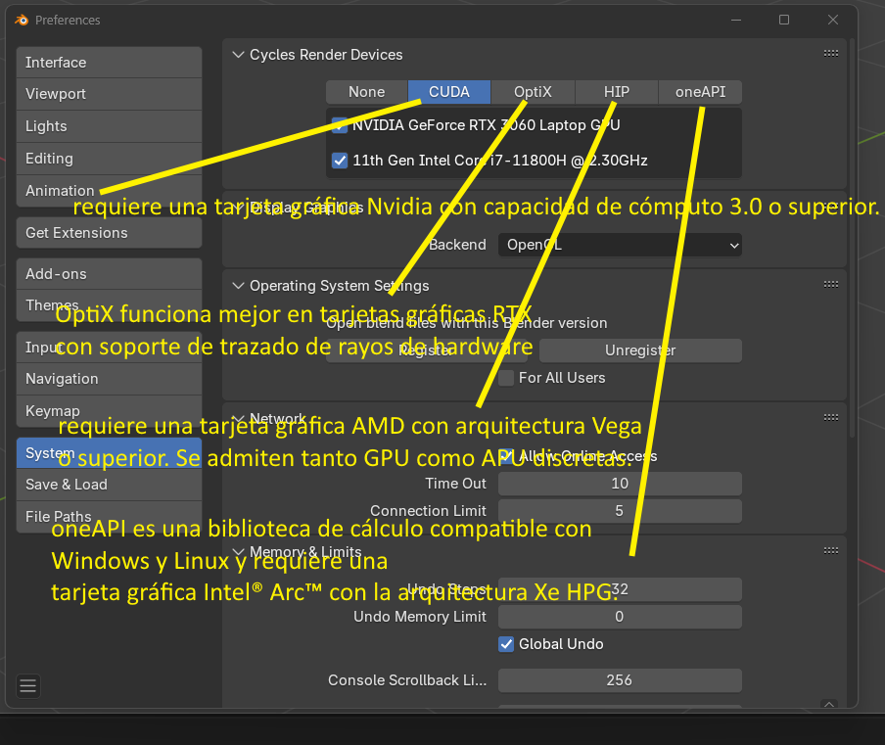Select oneAPI render device type
The width and height of the screenshot is (885, 745).
pyautogui.click(x=700, y=92)
